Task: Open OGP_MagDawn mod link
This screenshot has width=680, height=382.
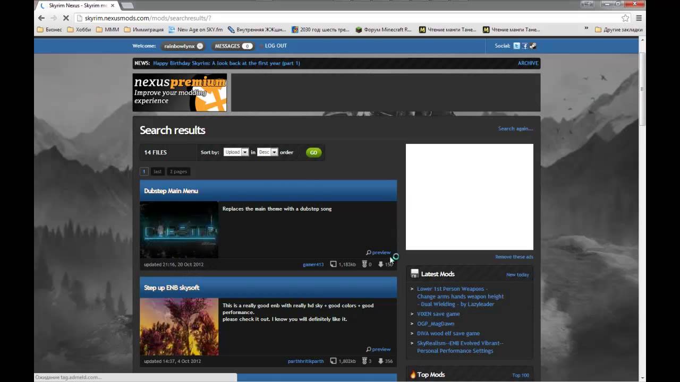Action: point(436,324)
